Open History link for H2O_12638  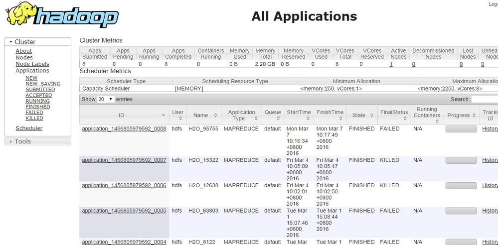pos(490,185)
